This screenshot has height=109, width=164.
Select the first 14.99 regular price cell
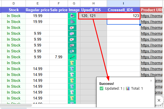pyautogui.click(x=38, y=69)
